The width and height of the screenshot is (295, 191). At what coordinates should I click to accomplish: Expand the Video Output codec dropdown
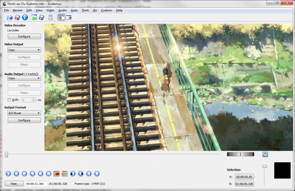(x=24, y=50)
